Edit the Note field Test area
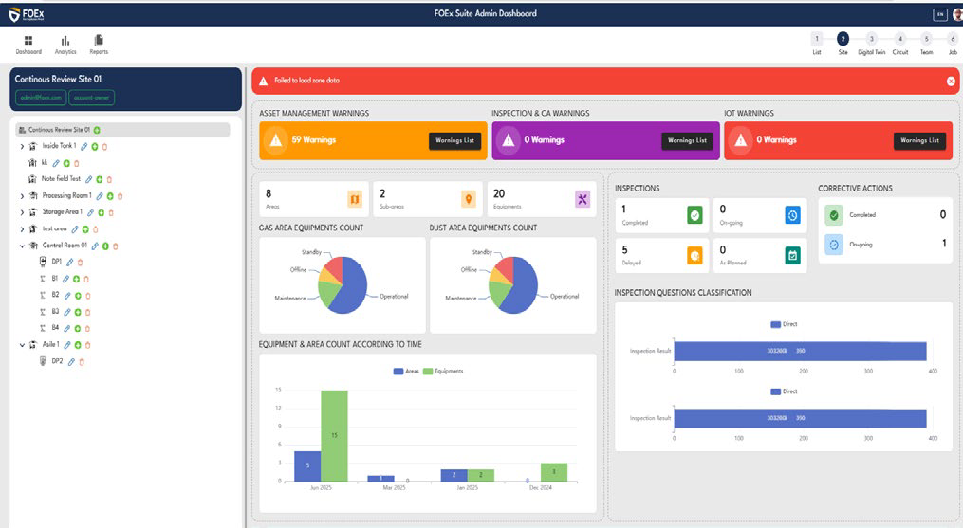963x528 pixels. tap(88, 180)
